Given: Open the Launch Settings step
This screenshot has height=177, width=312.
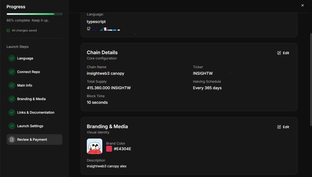Looking at the screenshot, I should point(34,126).
